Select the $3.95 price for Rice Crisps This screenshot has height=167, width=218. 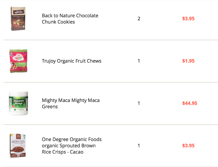click(x=188, y=146)
